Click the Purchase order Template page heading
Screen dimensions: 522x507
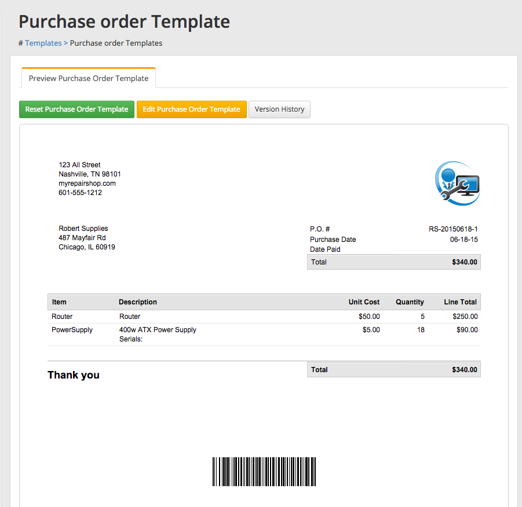(x=124, y=22)
